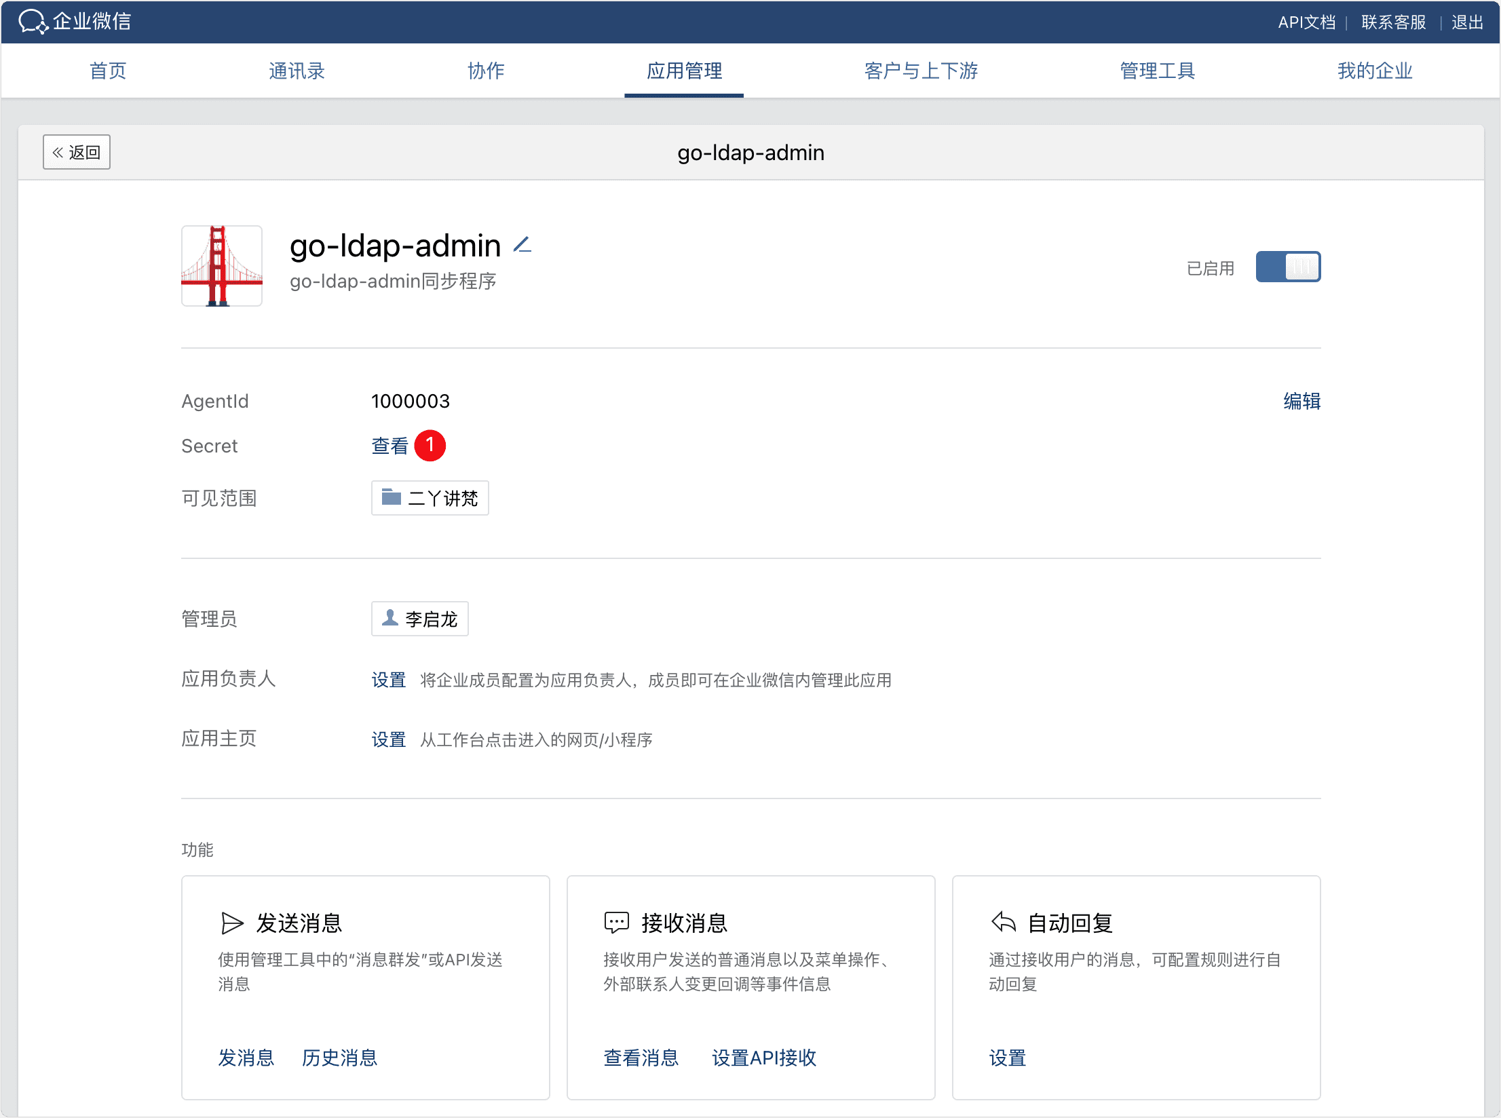
Task: Click the 二丫讲梵 visible range tag
Action: pos(430,498)
